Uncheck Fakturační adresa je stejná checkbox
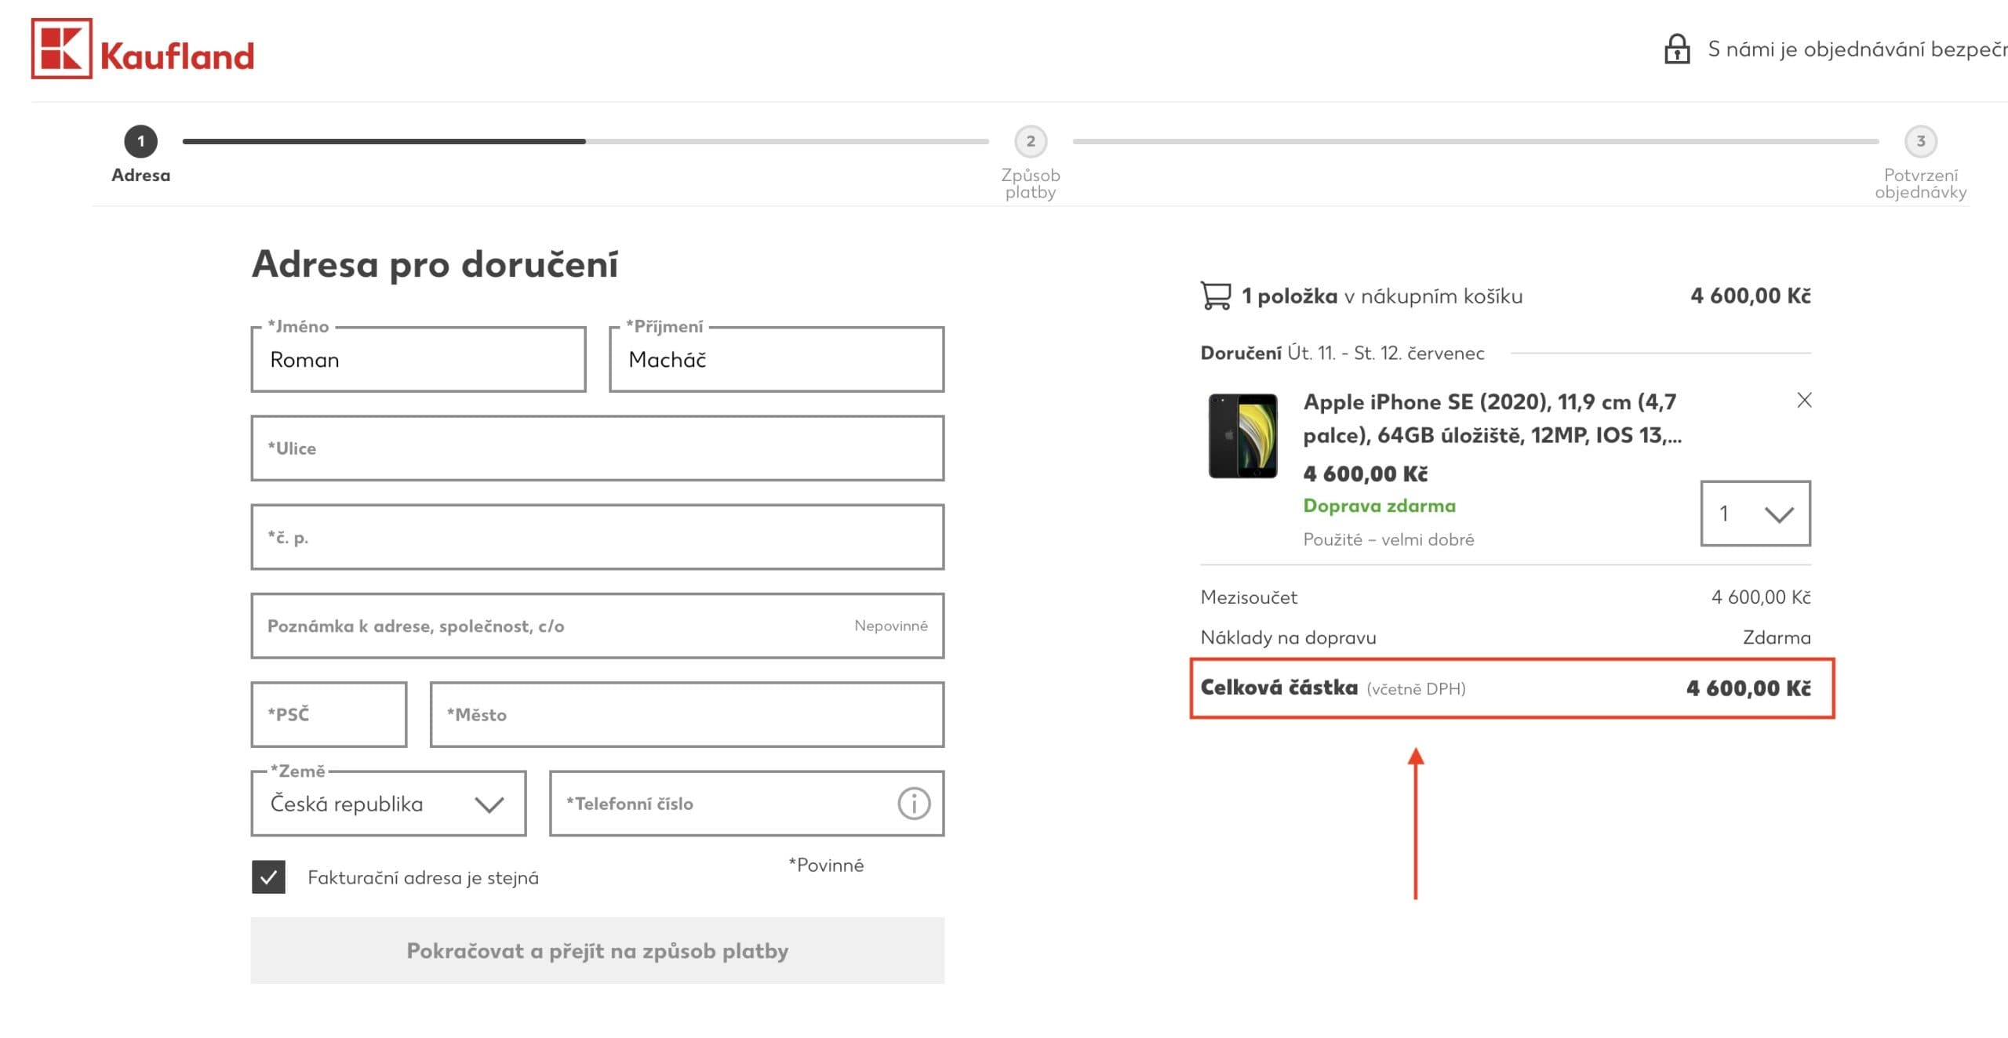 (268, 877)
